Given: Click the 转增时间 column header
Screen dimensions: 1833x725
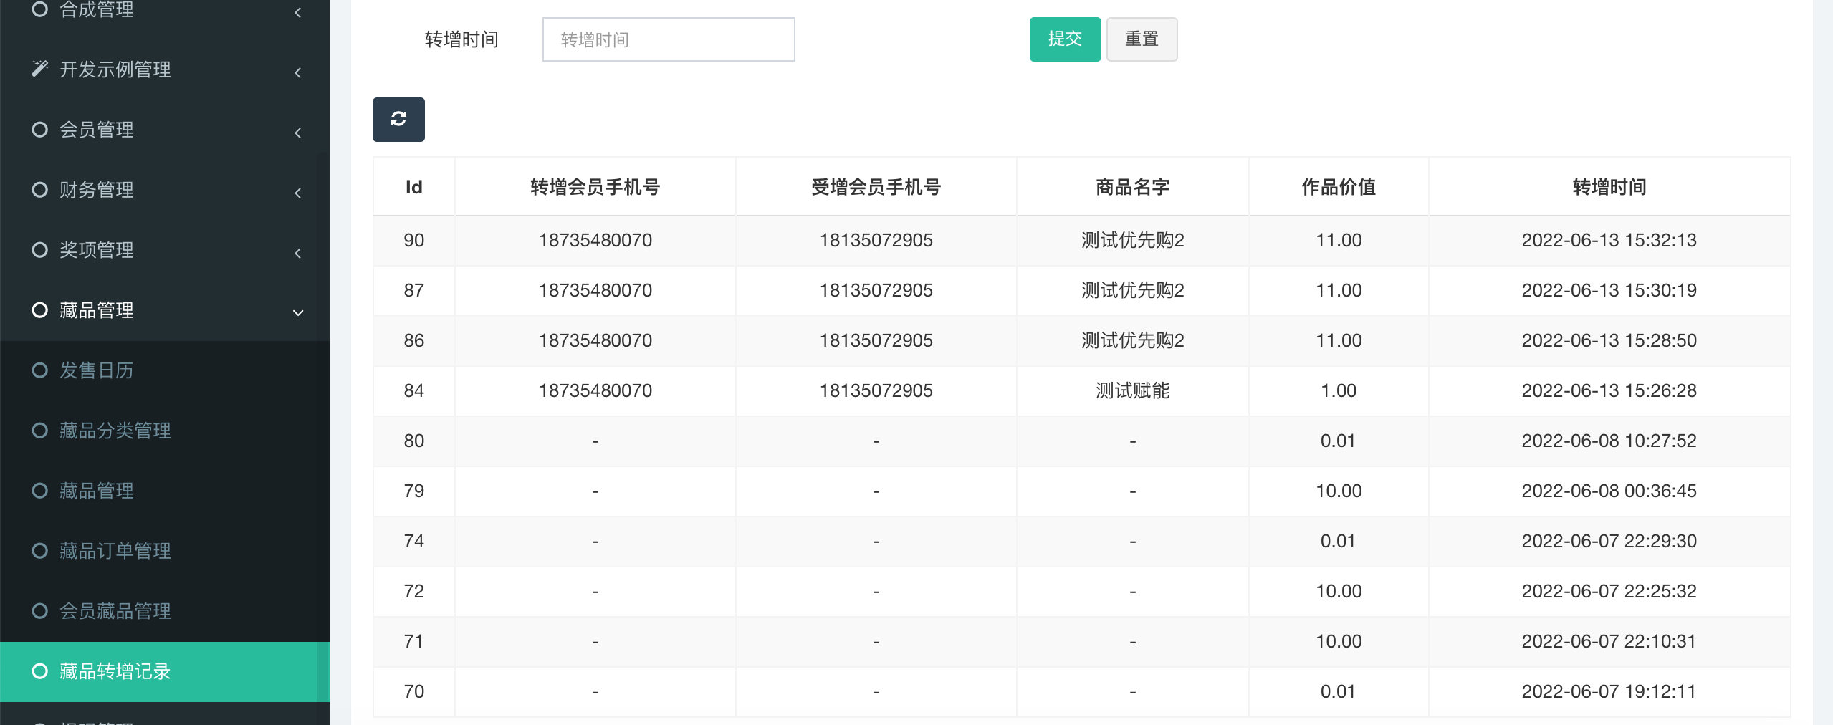Looking at the screenshot, I should coord(1609,187).
